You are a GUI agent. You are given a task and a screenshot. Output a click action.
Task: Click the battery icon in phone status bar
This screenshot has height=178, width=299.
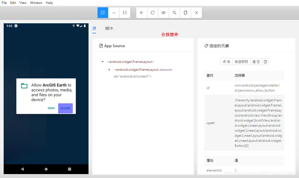(85, 26)
